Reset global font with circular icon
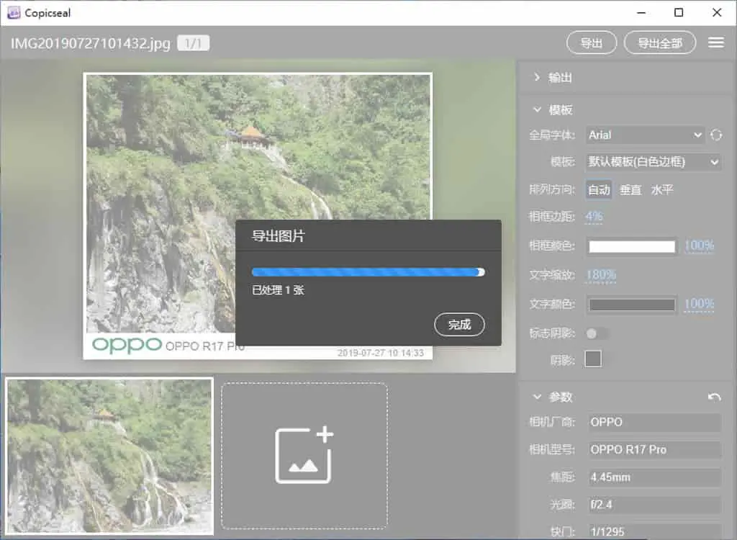This screenshot has width=737, height=540. pos(716,135)
